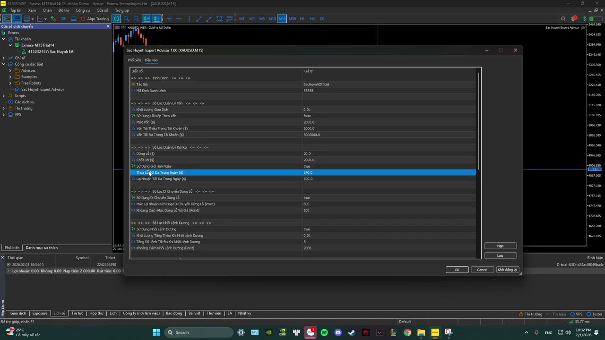Select Đầu vào tab in EA dialog
This screenshot has height=340, width=605.
pos(151,60)
